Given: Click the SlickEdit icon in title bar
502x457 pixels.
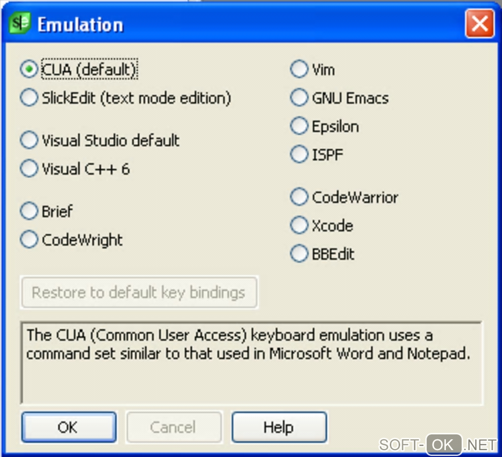Looking at the screenshot, I should (21, 23).
